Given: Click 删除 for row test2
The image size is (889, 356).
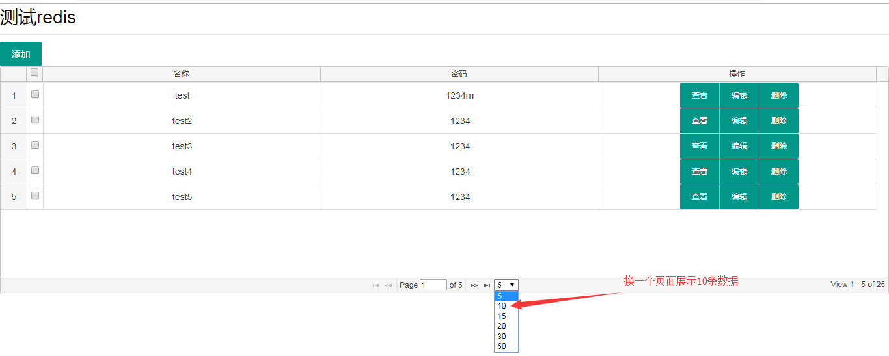Looking at the screenshot, I should click(x=779, y=121).
